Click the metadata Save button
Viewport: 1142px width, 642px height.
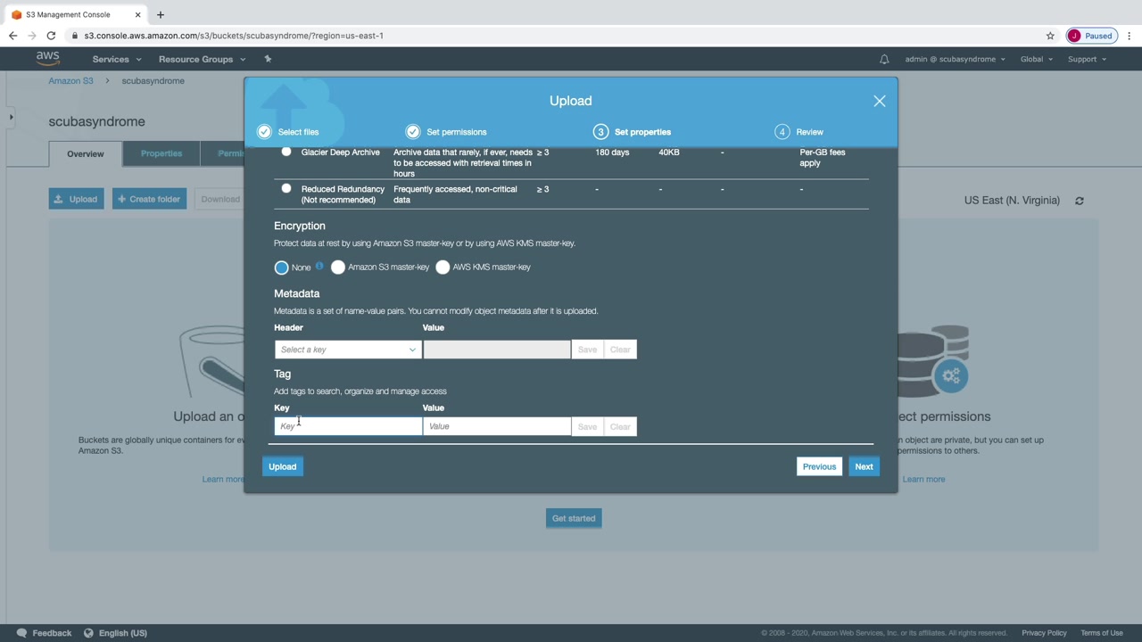(587, 350)
